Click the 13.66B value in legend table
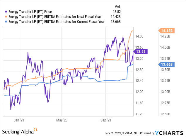The image size is (186, 137). tap(117, 22)
